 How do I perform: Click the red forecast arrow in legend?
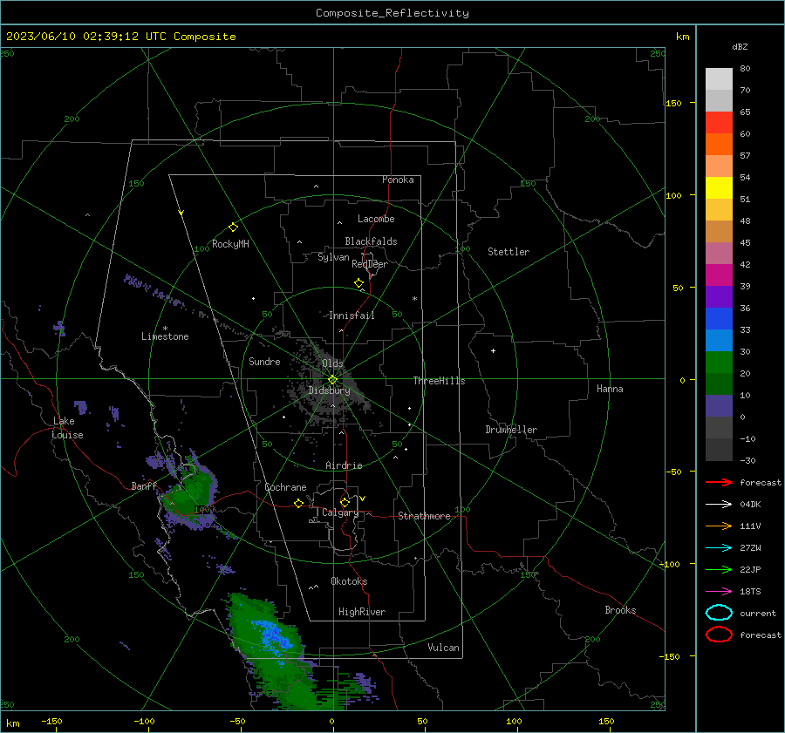click(719, 482)
